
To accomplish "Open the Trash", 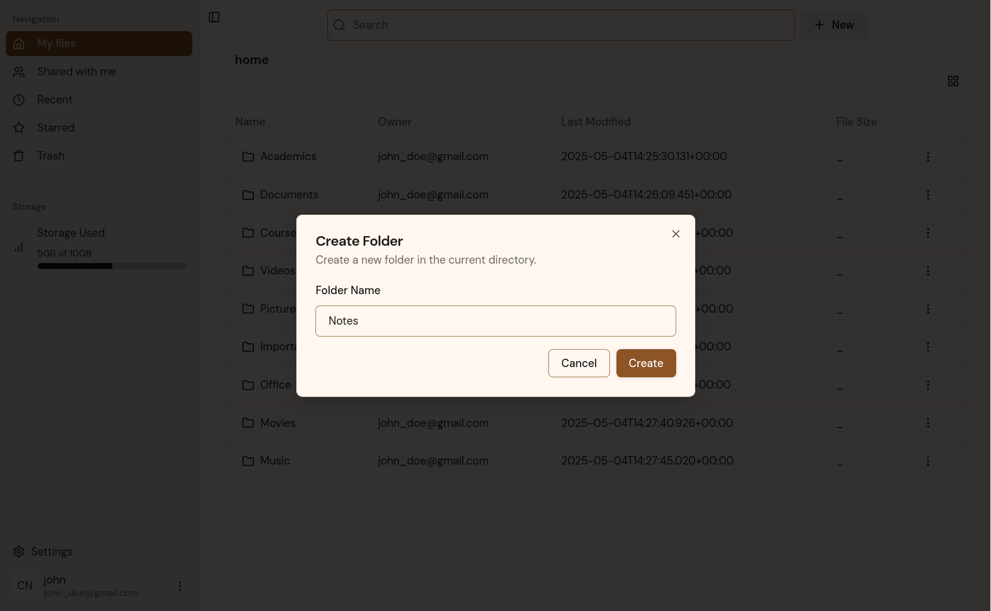I will [99, 156].
